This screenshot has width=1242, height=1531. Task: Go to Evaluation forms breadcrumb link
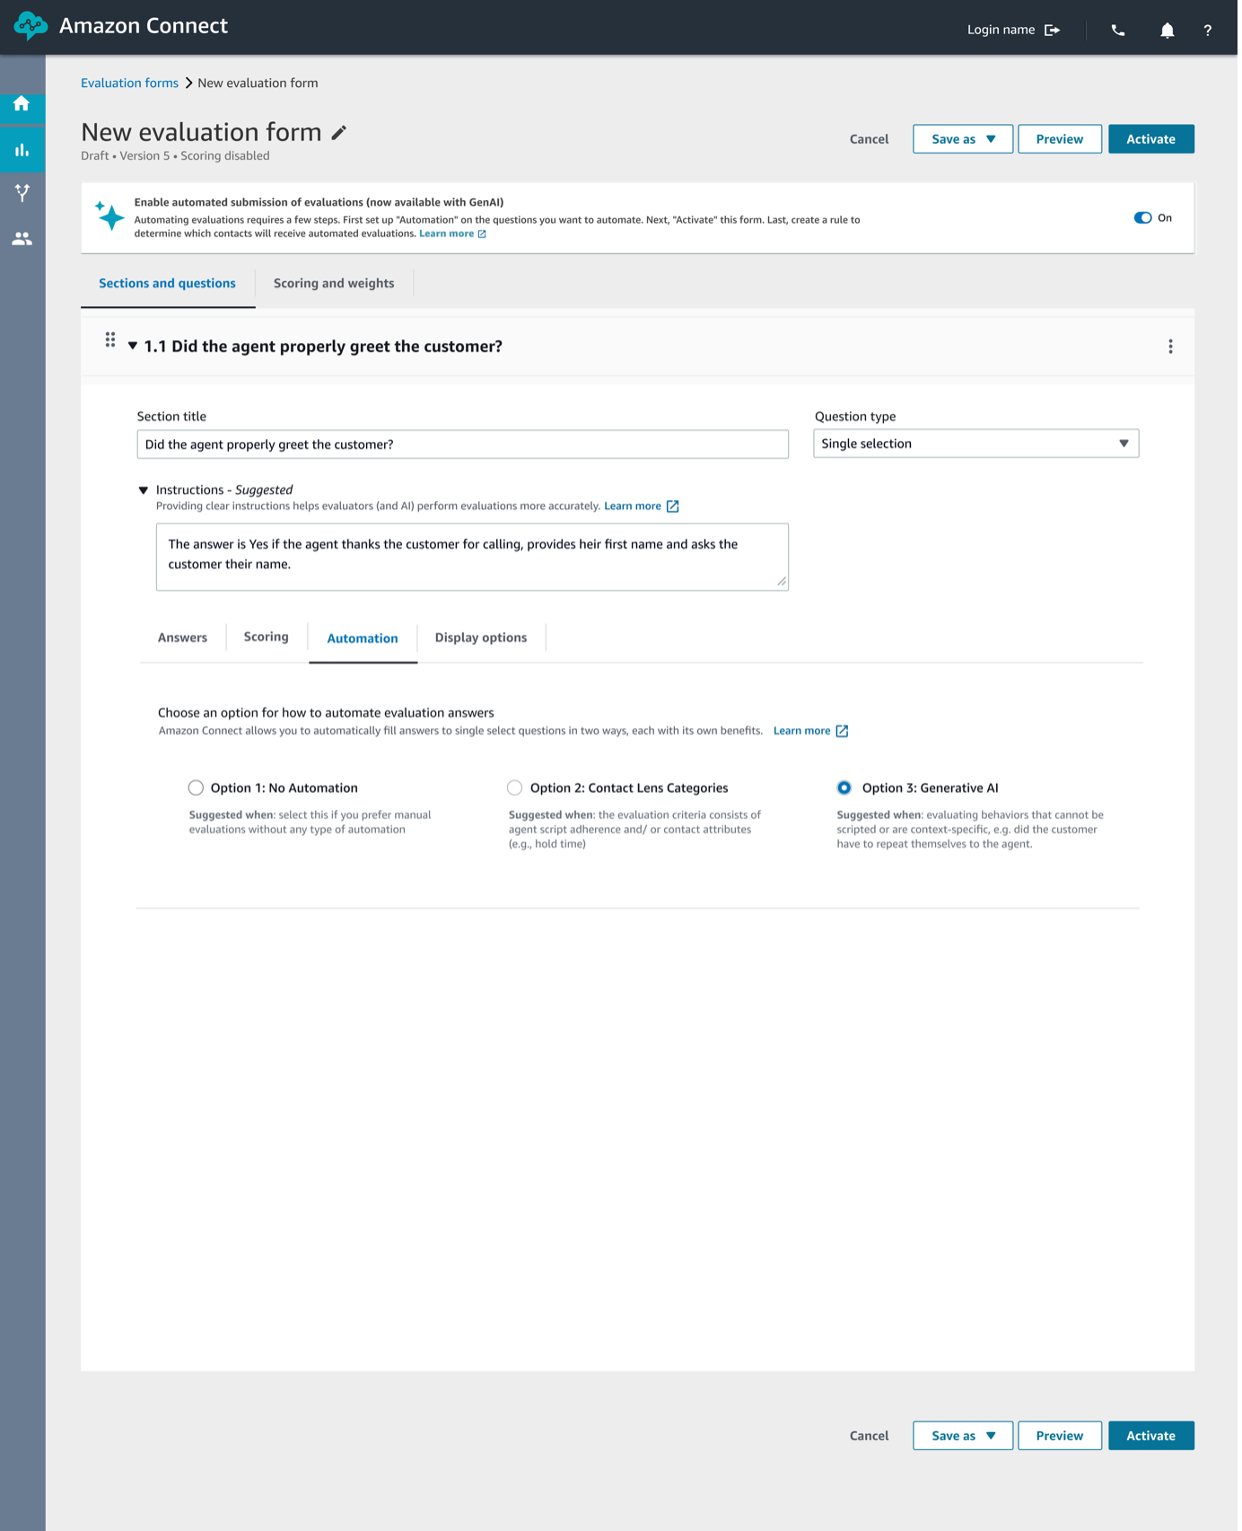130,84
